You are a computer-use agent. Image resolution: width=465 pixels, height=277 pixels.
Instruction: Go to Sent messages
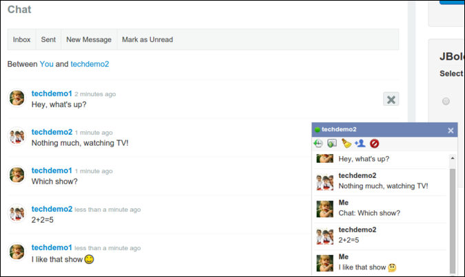[x=48, y=40]
